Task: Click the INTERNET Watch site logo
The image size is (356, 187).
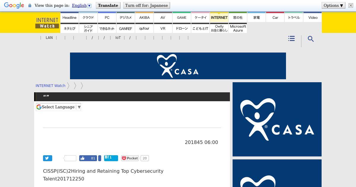Action: pyautogui.click(x=47, y=23)
